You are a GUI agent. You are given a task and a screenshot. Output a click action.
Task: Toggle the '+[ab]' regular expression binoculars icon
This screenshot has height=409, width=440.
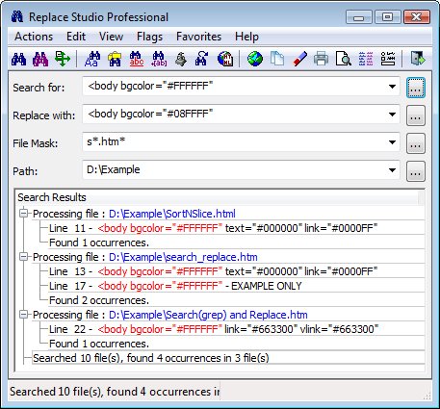(x=159, y=59)
